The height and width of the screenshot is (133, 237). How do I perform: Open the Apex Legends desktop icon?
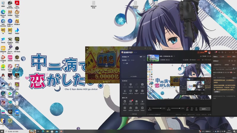[x=17, y=4]
